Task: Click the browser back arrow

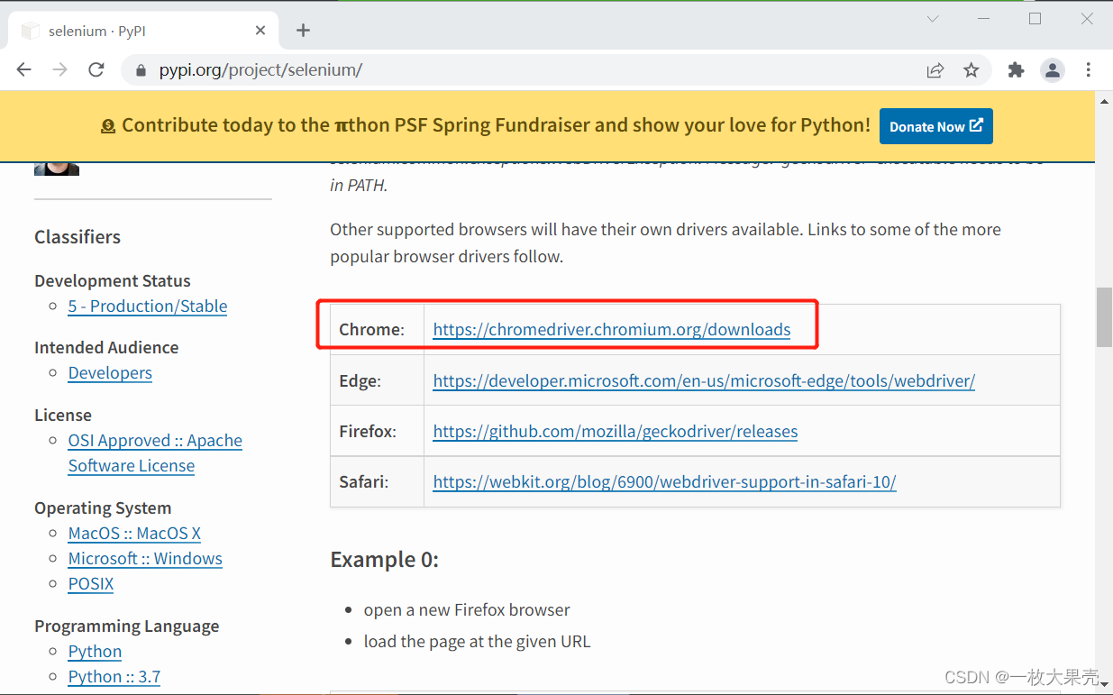Action: coord(24,70)
